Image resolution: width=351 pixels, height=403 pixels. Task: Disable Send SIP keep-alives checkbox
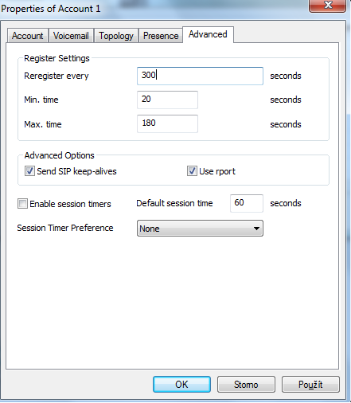(29, 171)
